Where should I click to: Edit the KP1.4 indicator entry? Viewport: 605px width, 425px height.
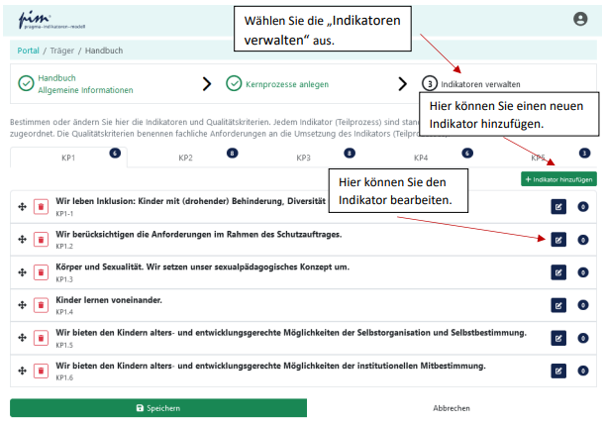click(x=558, y=304)
